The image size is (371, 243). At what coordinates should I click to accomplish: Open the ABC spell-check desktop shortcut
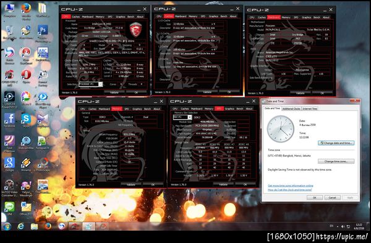(43, 54)
